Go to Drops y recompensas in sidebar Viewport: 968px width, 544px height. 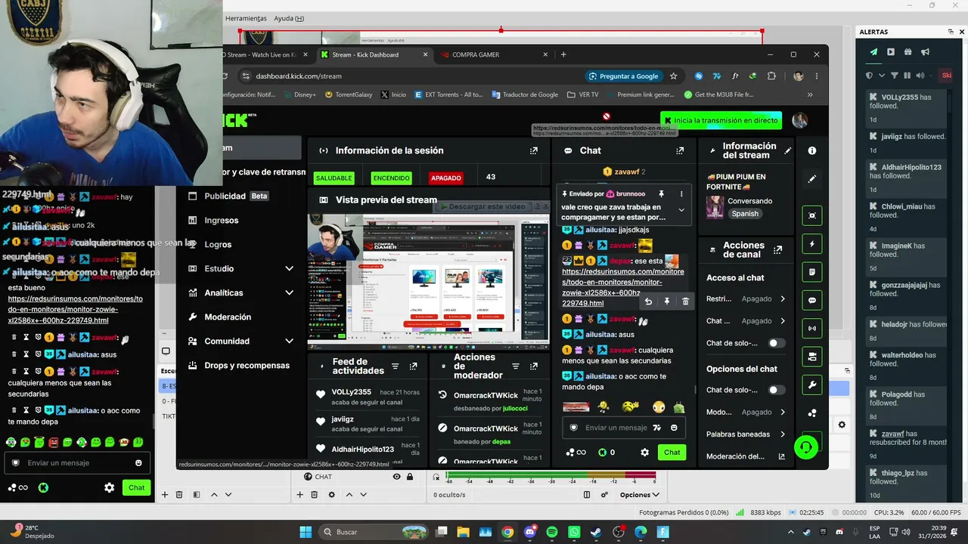pyautogui.click(x=239, y=365)
